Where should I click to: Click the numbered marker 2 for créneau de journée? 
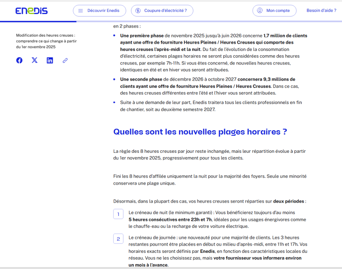118,239
